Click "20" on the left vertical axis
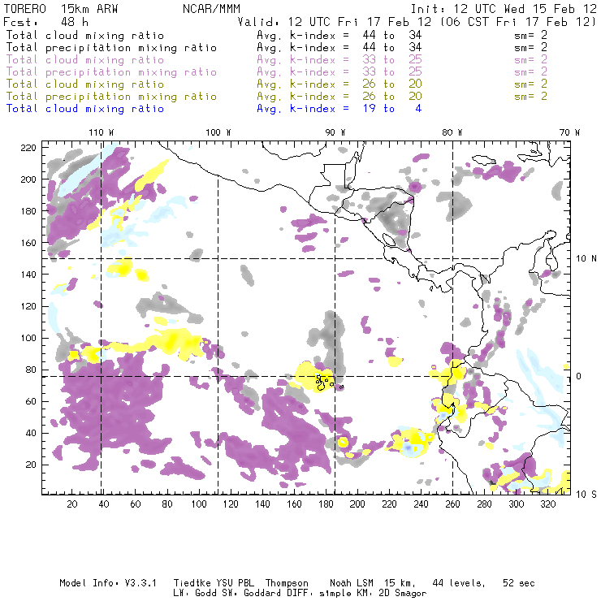This screenshot has height=601, width=601. [x=31, y=465]
